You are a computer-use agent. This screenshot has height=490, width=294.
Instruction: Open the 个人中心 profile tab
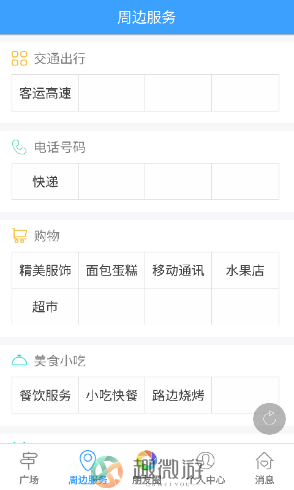pos(206,468)
